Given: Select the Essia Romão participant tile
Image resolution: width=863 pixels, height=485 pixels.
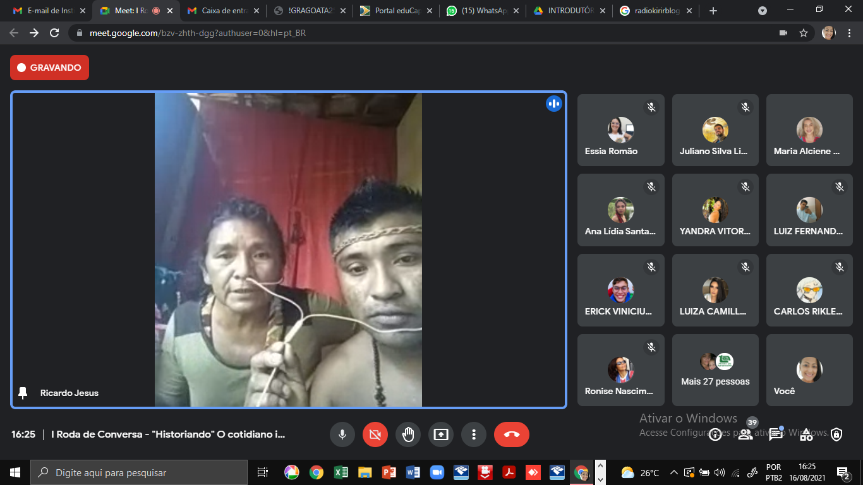Looking at the screenshot, I should click(x=620, y=130).
